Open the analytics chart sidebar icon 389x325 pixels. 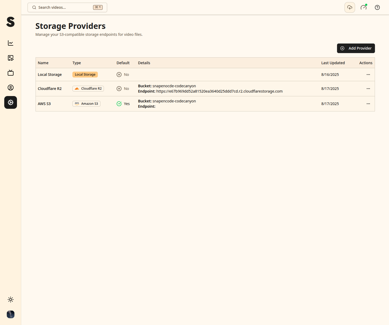tap(11, 43)
